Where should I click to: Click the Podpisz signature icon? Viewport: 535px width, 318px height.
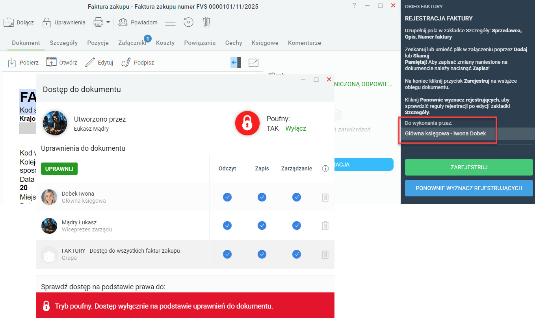click(x=126, y=62)
